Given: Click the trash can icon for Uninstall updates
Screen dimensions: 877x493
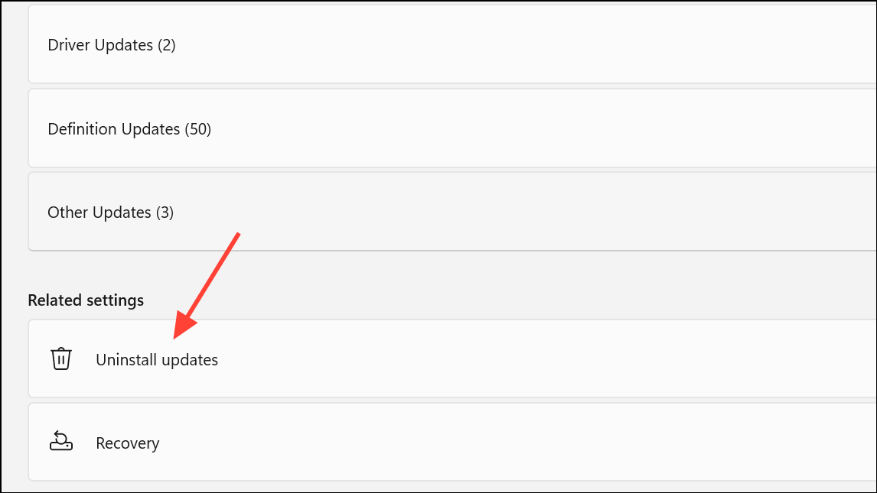Looking at the screenshot, I should (61, 358).
